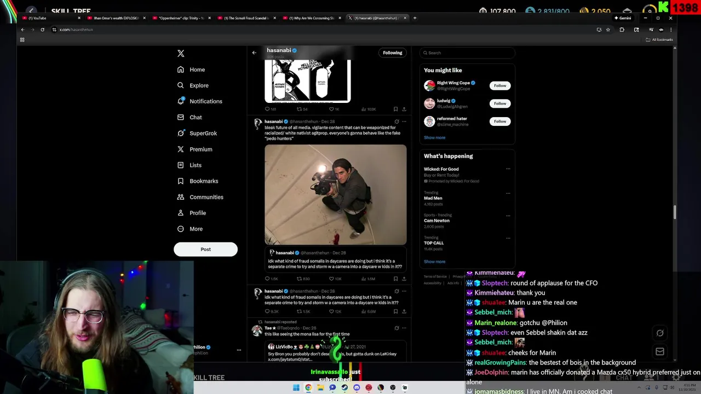Open more options on Tae's reposted post

404,328
